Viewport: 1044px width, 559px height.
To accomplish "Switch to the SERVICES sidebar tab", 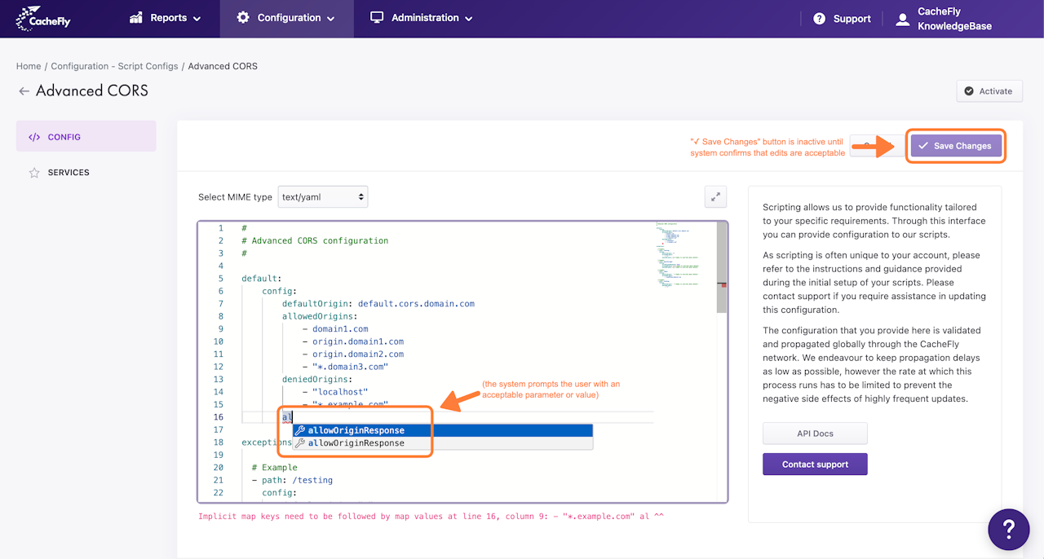I will click(69, 173).
